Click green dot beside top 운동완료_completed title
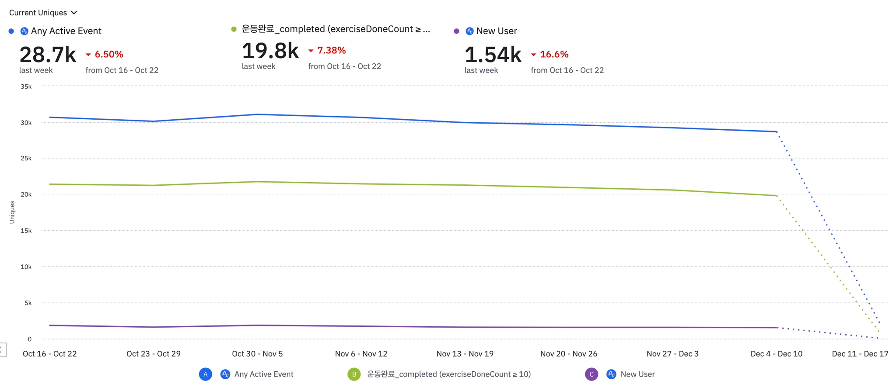This screenshot has height=384, width=896. (234, 29)
